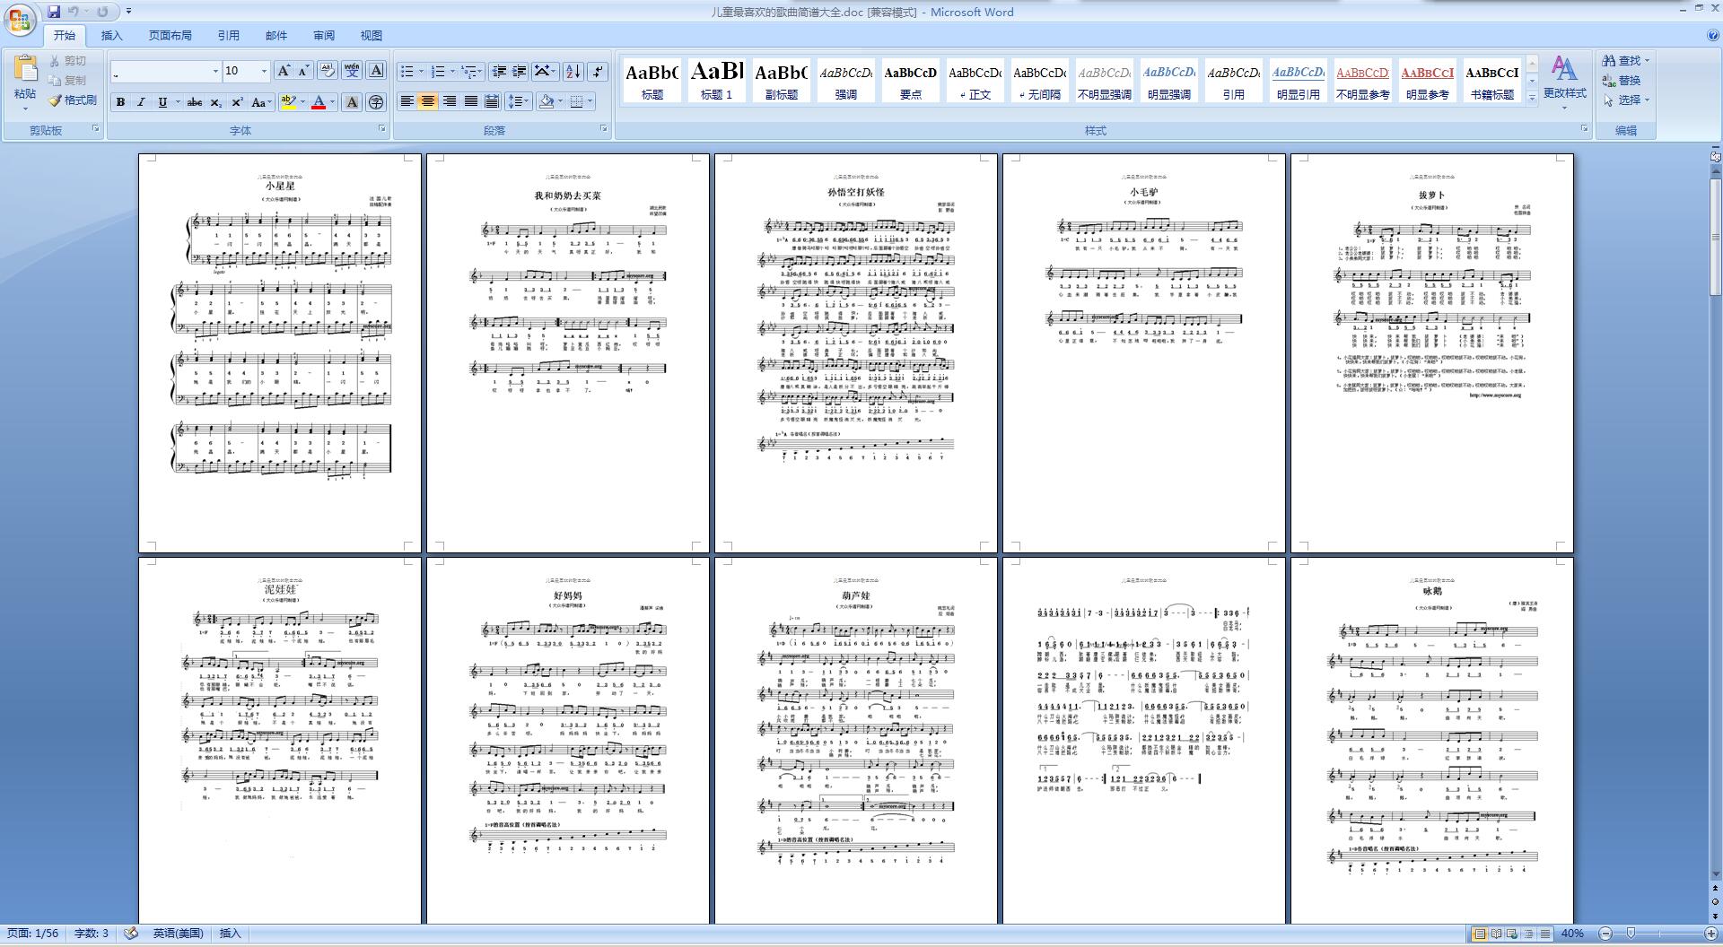Center-align the text
The width and height of the screenshot is (1723, 947).
(x=428, y=101)
